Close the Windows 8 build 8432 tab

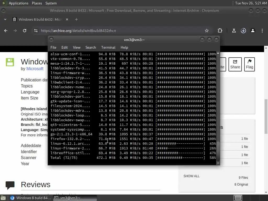click(x=67, y=19)
